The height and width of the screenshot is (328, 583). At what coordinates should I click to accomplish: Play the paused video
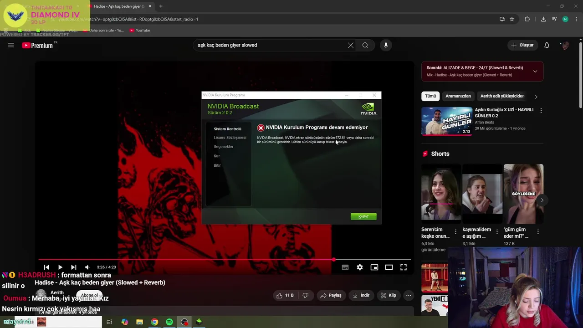pos(60,267)
